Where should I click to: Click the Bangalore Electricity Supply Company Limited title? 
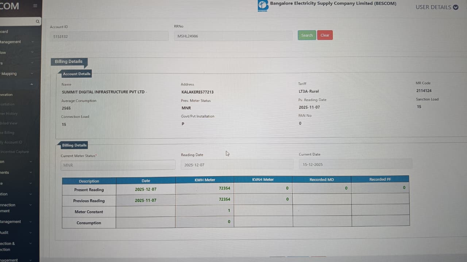[333, 3]
